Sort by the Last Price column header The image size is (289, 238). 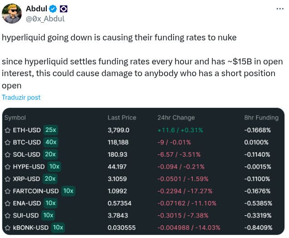[x=122, y=117]
